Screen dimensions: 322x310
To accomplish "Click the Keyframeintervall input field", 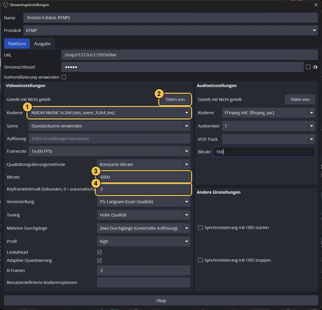I will point(144,189).
